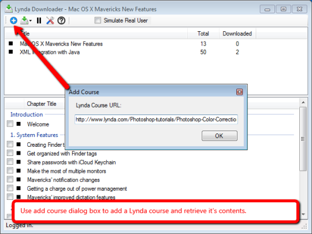Check Getting a charge out of power management checkbox

tap(10, 188)
